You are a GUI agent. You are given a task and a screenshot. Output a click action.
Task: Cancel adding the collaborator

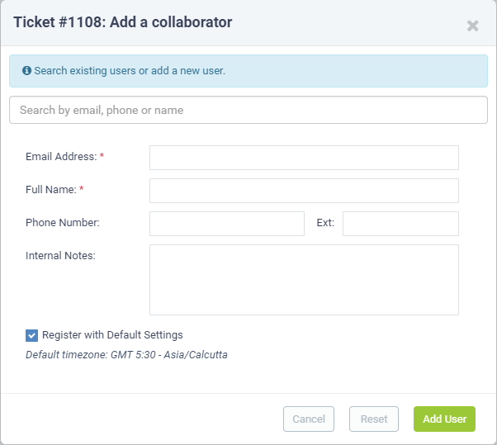pos(309,419)
